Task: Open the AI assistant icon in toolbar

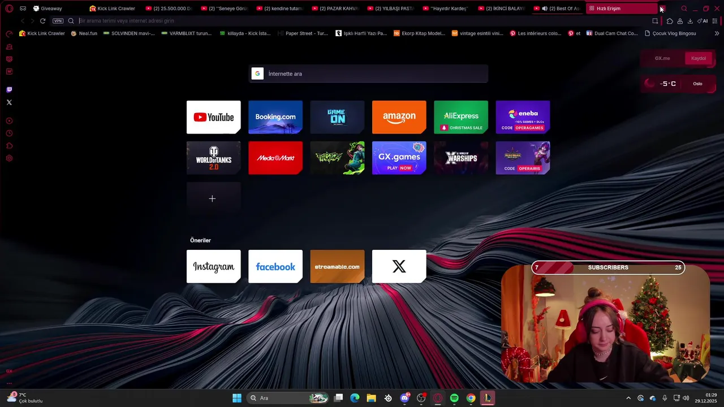Action: [x=703, y=21]
